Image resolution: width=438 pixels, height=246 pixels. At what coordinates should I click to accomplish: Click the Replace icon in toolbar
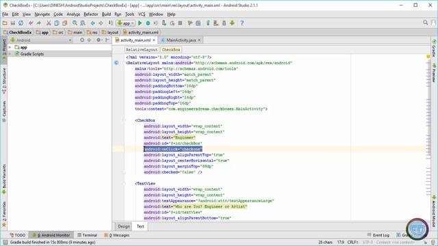point(83,23)
